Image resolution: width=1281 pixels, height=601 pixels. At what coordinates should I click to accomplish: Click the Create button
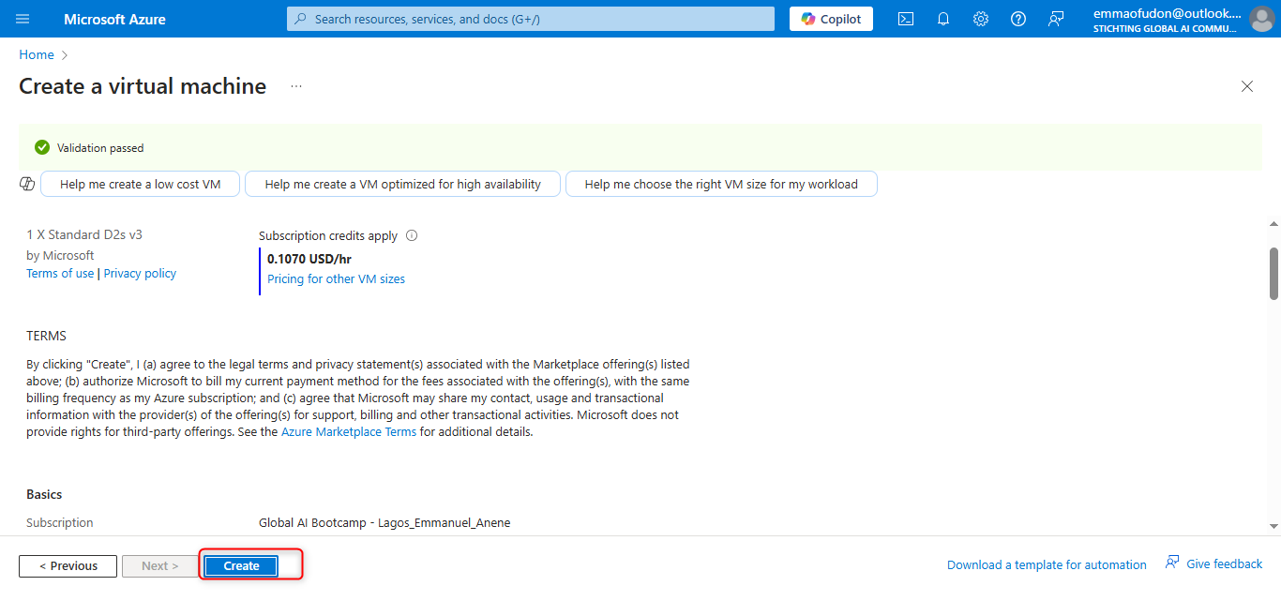(241, 566)
